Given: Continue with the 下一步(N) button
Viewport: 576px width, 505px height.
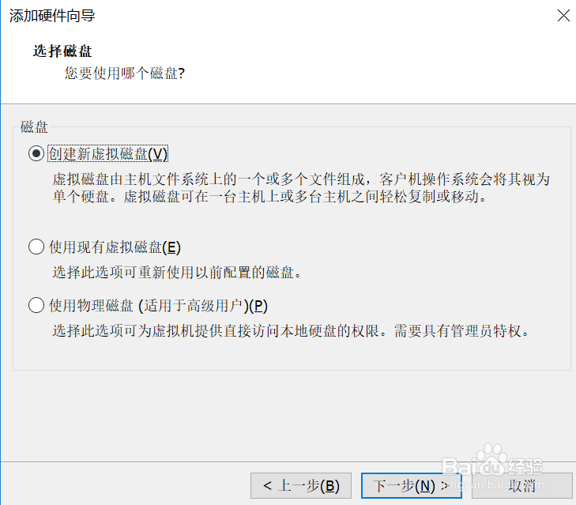Looking at the screenshot, I should tap(412, 485).
